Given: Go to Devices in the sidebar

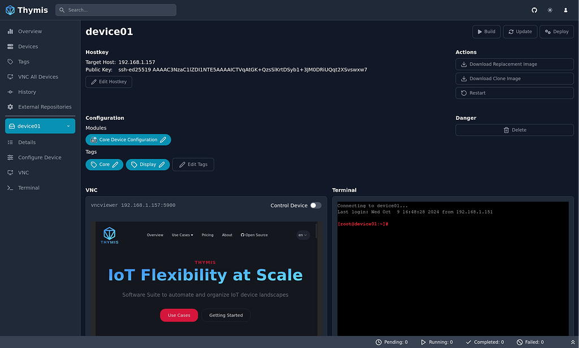Looking at the screenshot, I should (x=28, y=46).
